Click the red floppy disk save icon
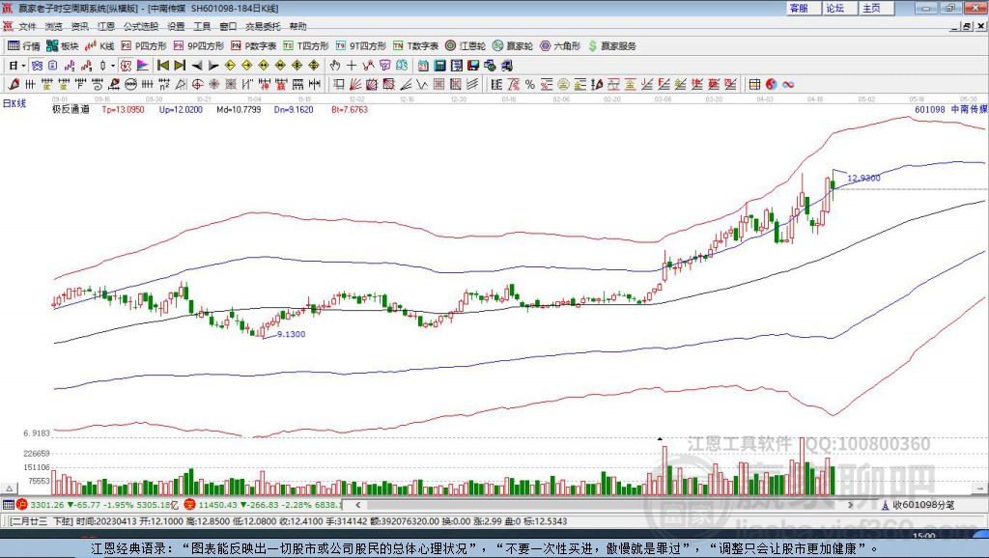Image resolution: width=989 pixels, height=558 pixels. pos(473,66)
